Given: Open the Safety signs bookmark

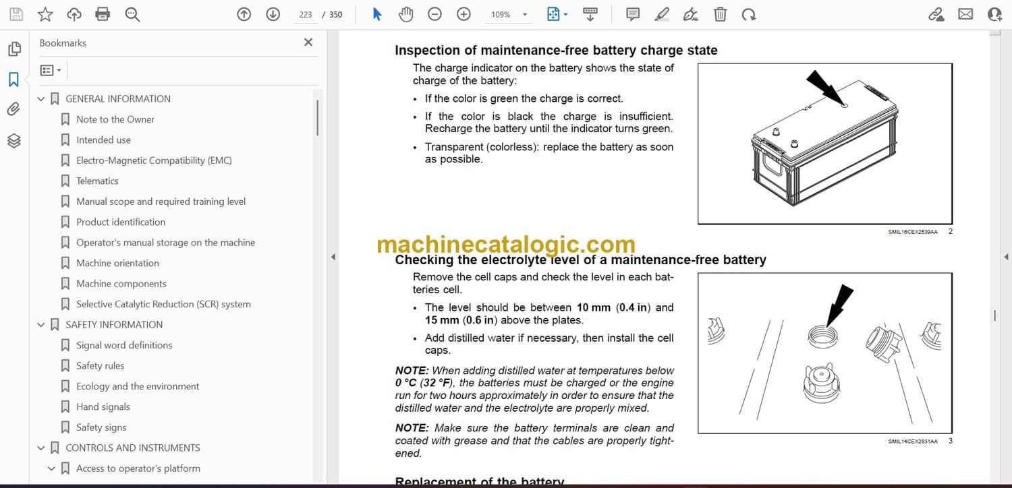Looking at the screenshot, I should [101, 428].
